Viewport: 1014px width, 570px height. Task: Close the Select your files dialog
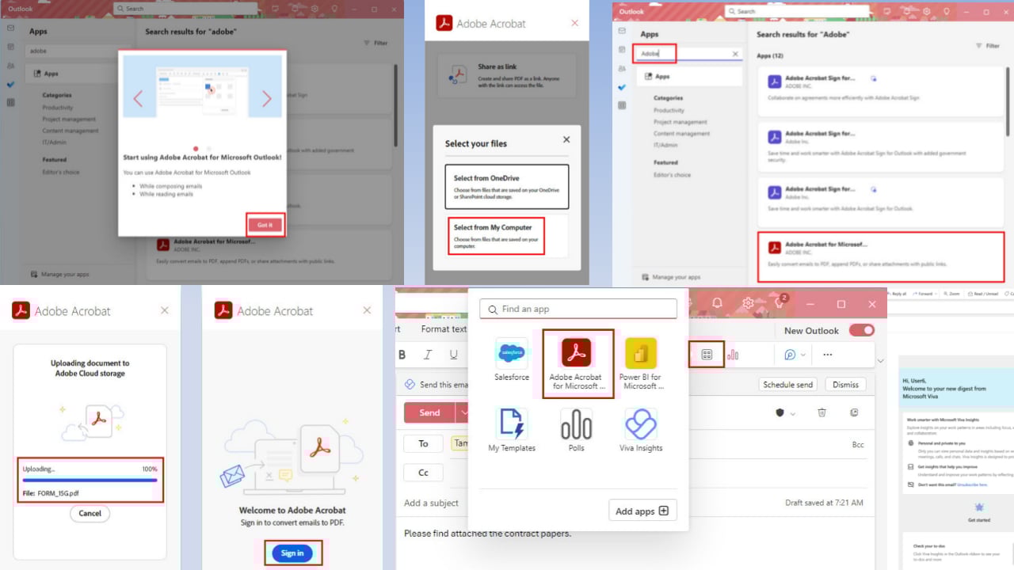[x=566, y=139]
